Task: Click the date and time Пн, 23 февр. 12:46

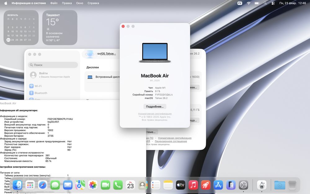Action: point(293,3)
